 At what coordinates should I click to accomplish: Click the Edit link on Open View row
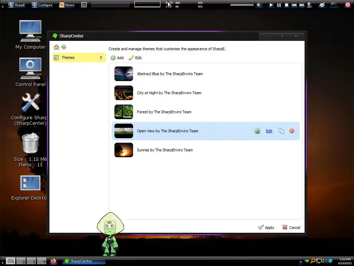[x=269, y=131]
